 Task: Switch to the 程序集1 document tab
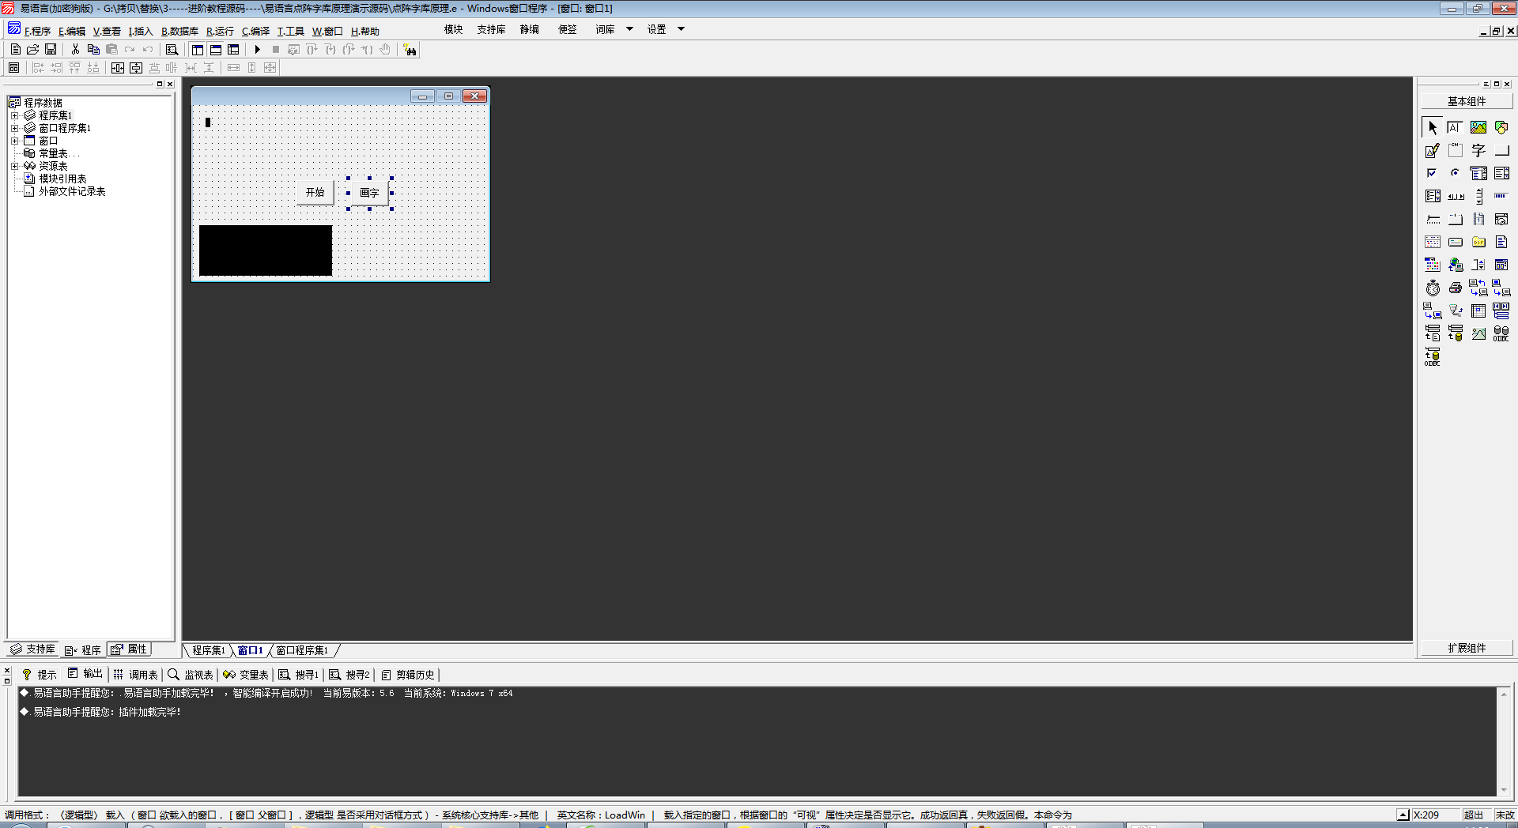209,650
